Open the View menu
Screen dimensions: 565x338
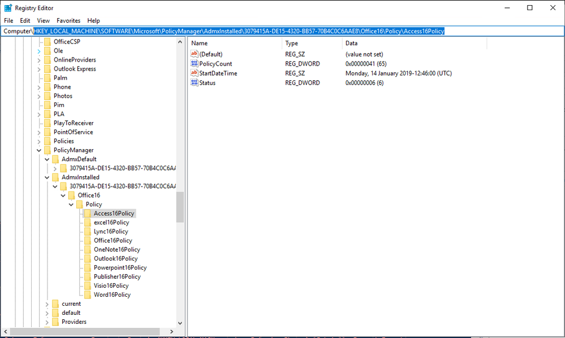[43, 20]
